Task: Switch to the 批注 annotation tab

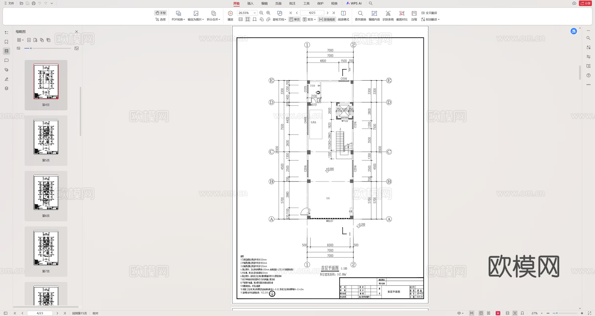Action: [x=292, y=3]
